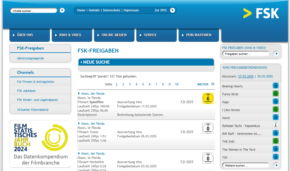
Task: Open the Beating Hearts film title
Action: [232, 86]
